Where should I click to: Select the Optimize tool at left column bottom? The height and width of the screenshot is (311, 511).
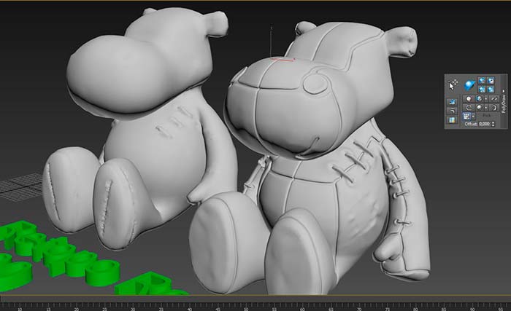coord(452,119)
